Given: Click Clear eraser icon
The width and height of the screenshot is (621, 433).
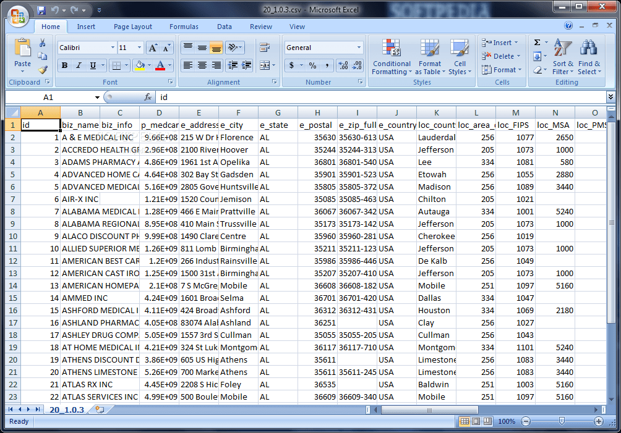Looking at the screenshot, I should pos(537,70).
